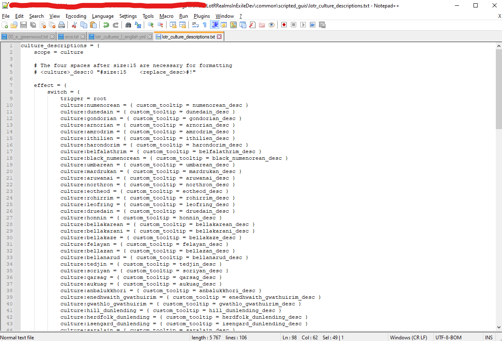The width and height of the screenshot is (502, 341).
Task: Create a new file with New icon
Action: click(x=5, y=25)
